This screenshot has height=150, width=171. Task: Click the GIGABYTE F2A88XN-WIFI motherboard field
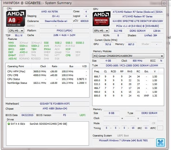[x=55, y=104]
